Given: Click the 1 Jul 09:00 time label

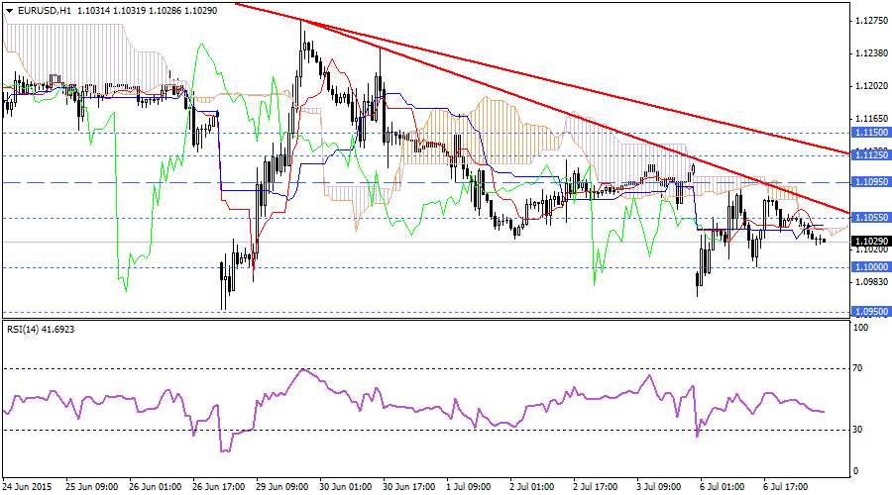Looking at the screenshot, I should click(469, 487).
